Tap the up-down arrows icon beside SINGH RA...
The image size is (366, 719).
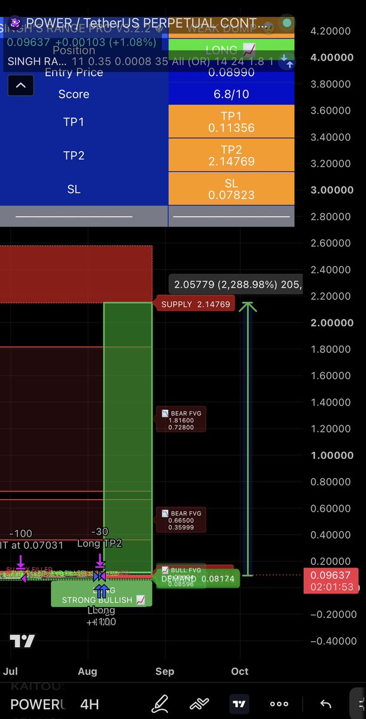click(287, 61)
